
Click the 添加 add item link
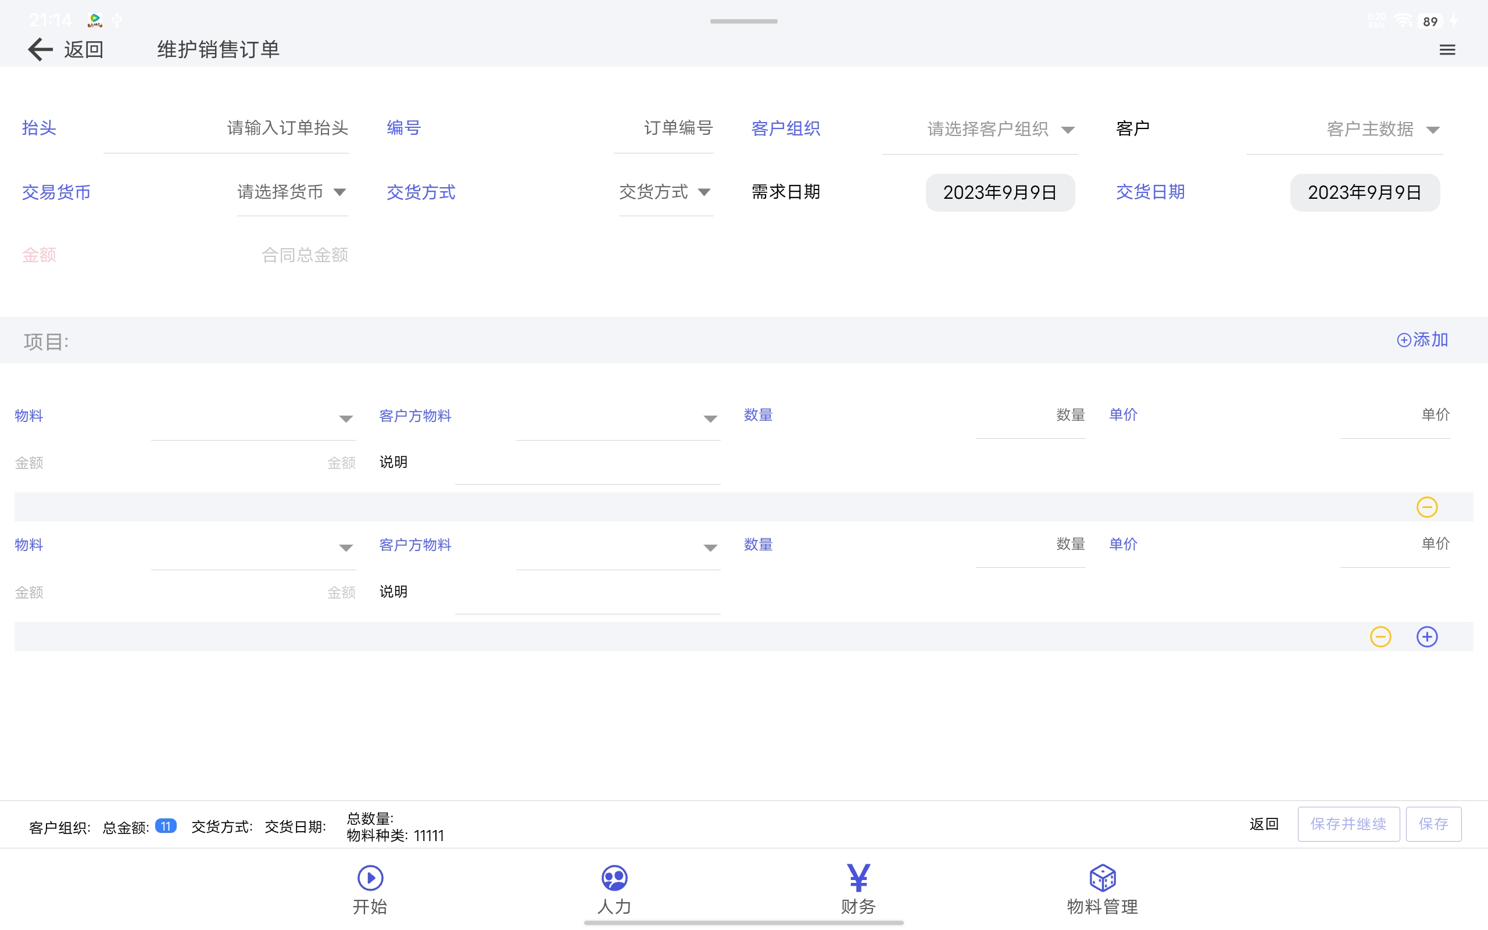point(1422,339)
